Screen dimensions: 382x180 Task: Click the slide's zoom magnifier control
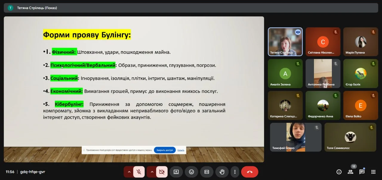[x=32, y=159]
